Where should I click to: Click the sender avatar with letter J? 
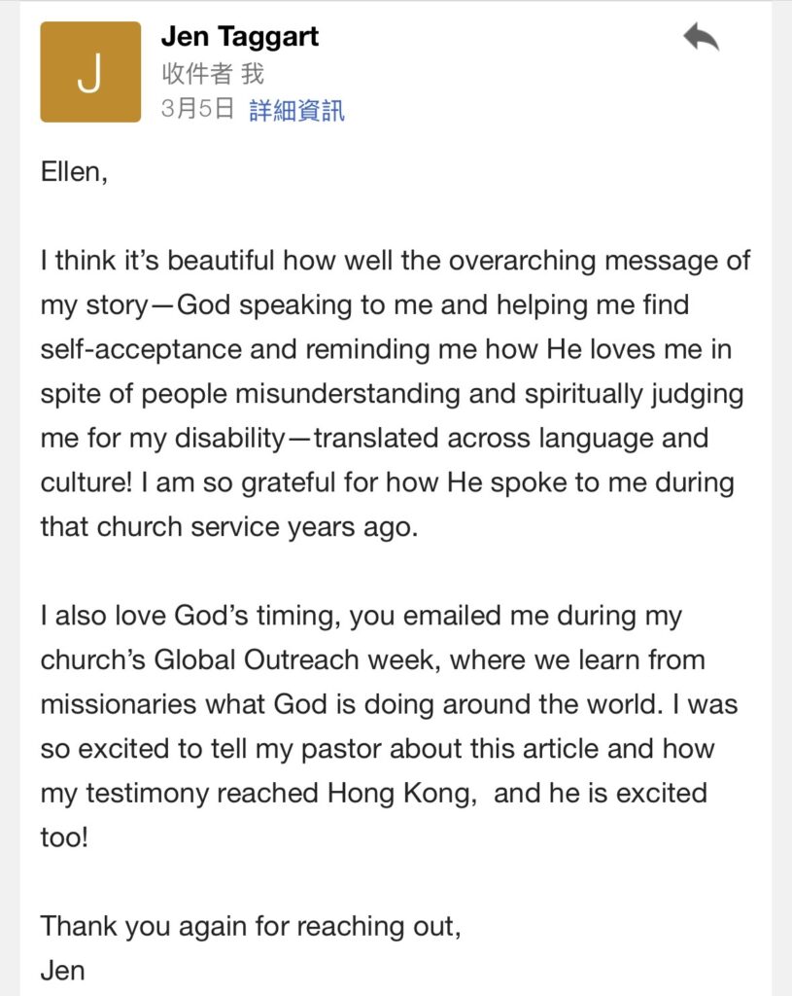[89, 73]
